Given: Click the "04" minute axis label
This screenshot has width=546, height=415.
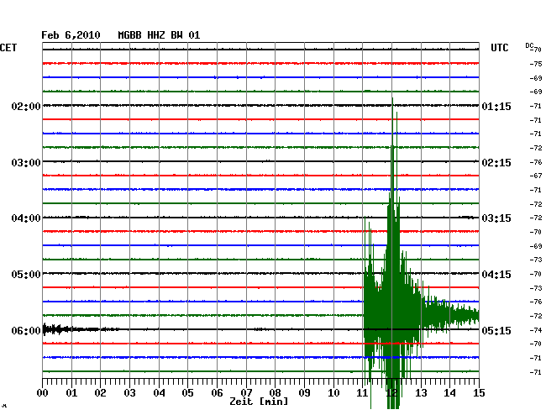Looking at the screenshot, I should (x=159, y=392).
